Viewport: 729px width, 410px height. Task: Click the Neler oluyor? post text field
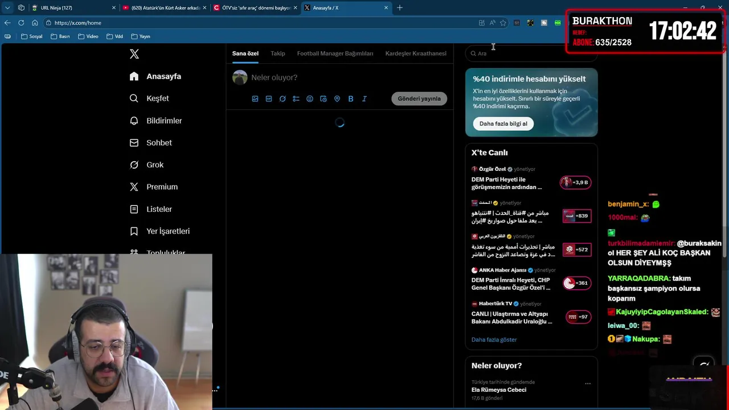[x=349, y=77]
